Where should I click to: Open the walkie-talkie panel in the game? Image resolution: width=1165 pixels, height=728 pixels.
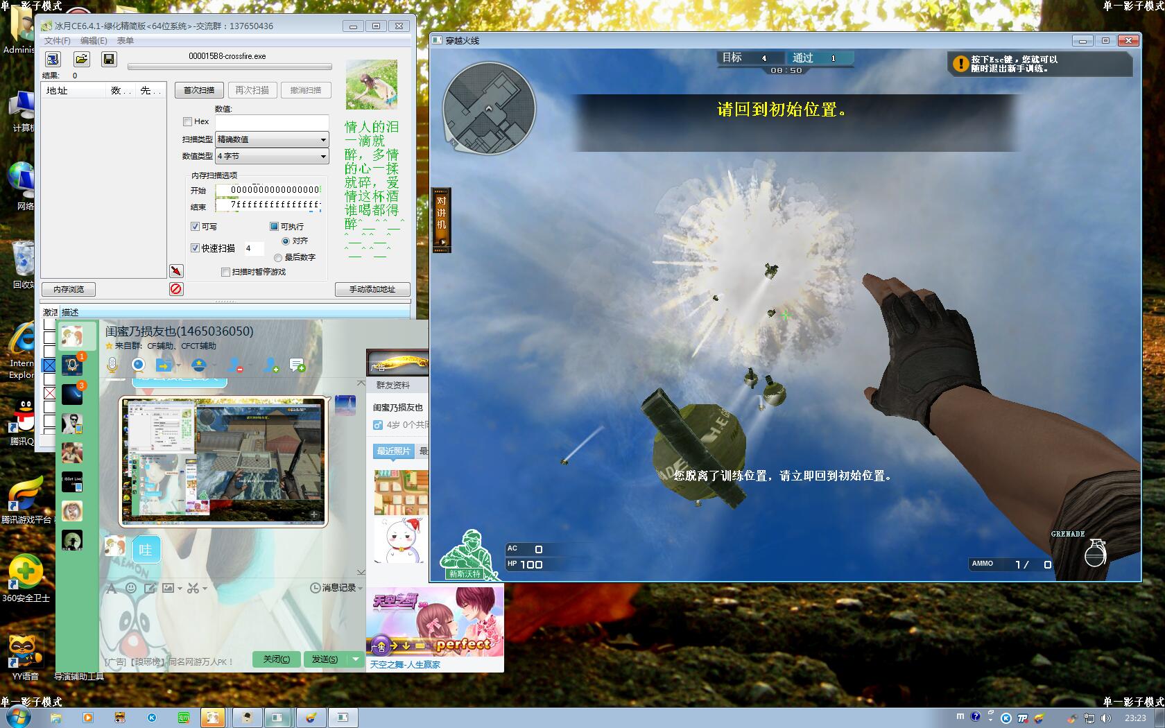coord(442,220)
